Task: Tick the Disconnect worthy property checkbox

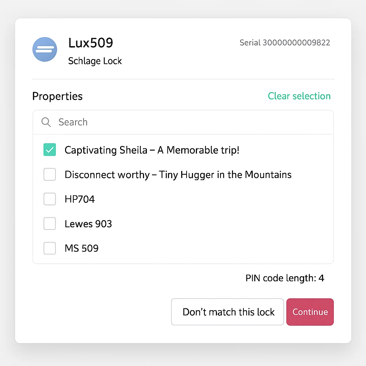Action: 50,174
